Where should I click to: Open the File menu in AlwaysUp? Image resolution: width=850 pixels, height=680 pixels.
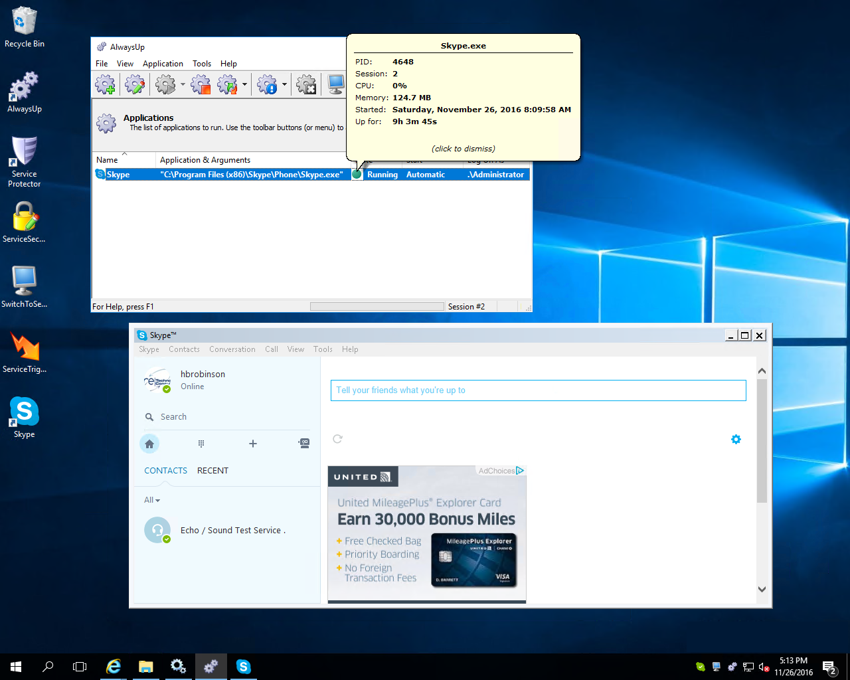click(102, 64)
